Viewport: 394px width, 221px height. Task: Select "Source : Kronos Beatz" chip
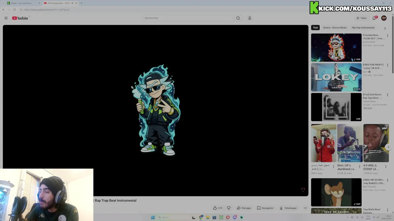335,28
